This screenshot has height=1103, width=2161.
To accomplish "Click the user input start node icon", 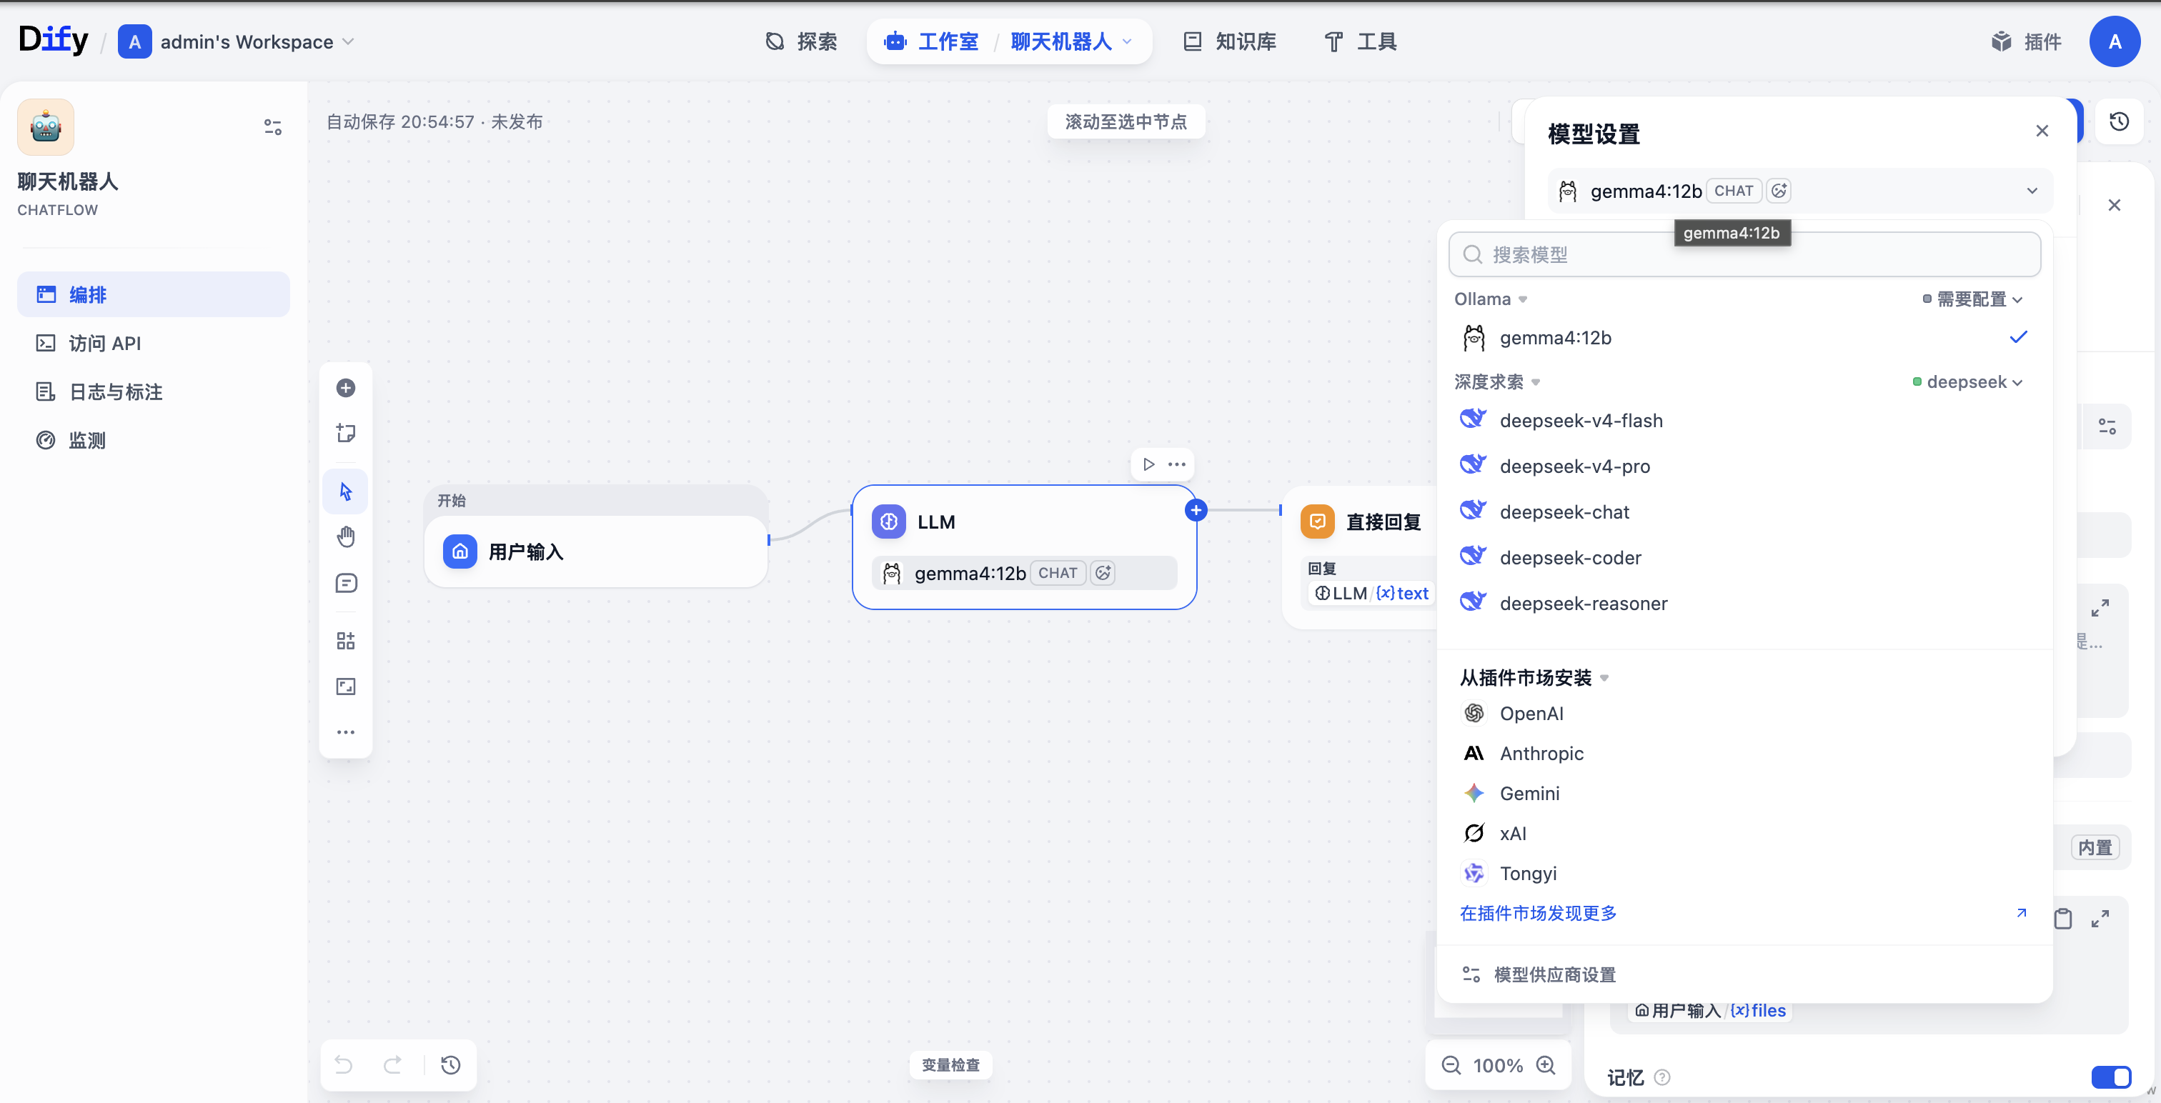I will pos(459,551).
